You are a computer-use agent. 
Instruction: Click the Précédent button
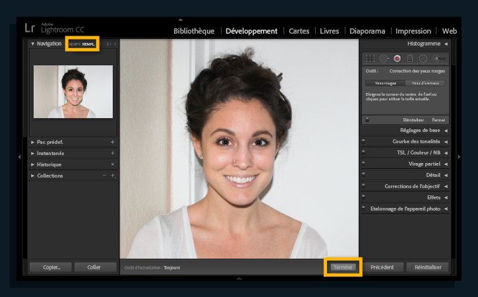coord(382,267)
